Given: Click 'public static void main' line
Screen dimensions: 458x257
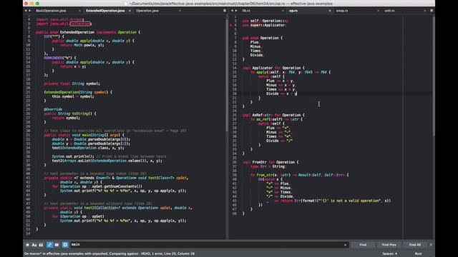Looking at the screenshot, I should click(x=84, y=135).
